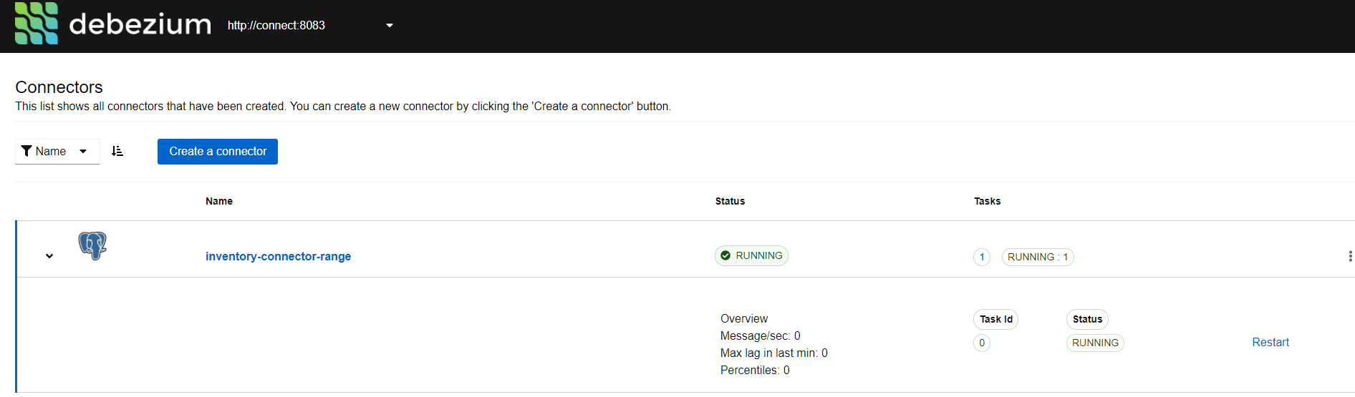Click the task count badge showing 1

pos(982,257)
